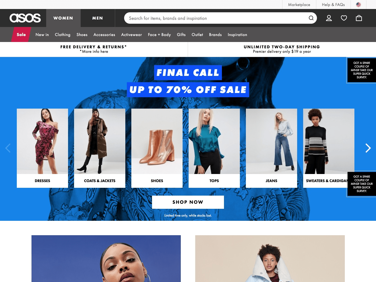Focus the search items input field
Screen dimensions: 376x282
coord(216,18)
